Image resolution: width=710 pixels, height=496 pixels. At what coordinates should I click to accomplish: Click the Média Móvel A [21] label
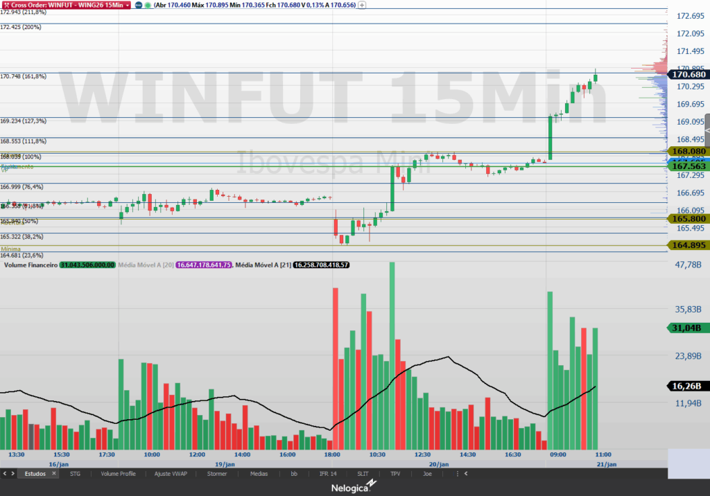click(x=261, y=265)
